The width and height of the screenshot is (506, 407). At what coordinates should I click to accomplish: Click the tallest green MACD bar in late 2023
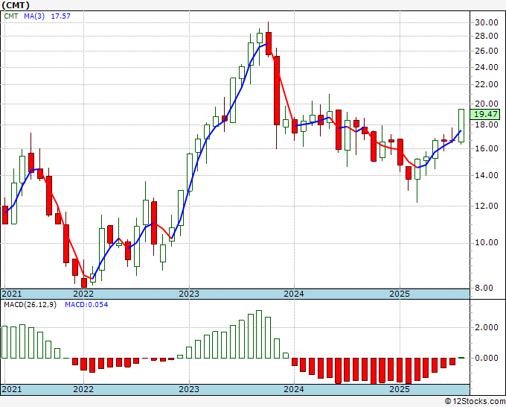coord(259,334)
